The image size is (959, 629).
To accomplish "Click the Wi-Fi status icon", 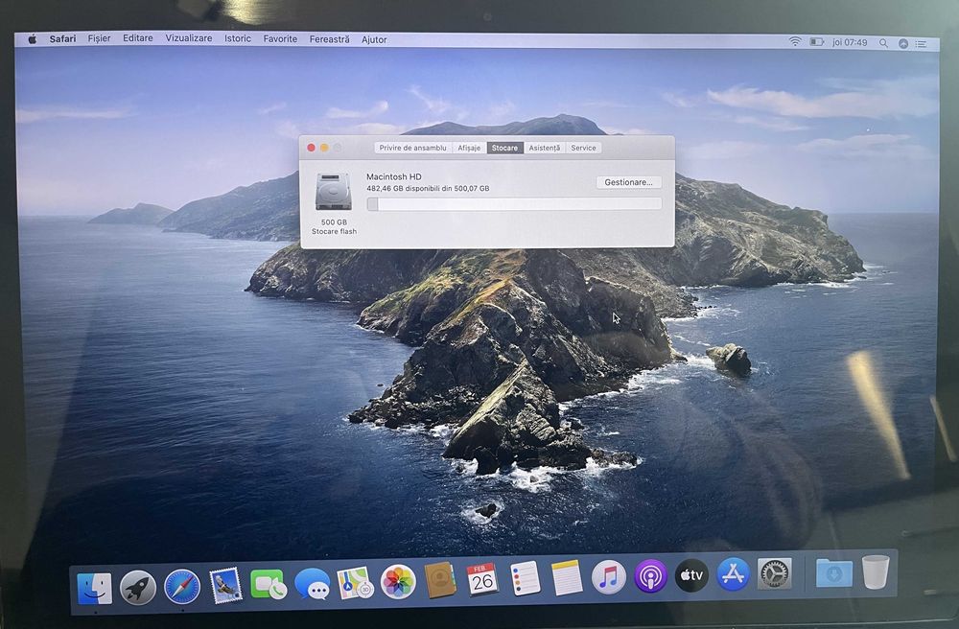I will pyautogui.click(x=794, y=41).
